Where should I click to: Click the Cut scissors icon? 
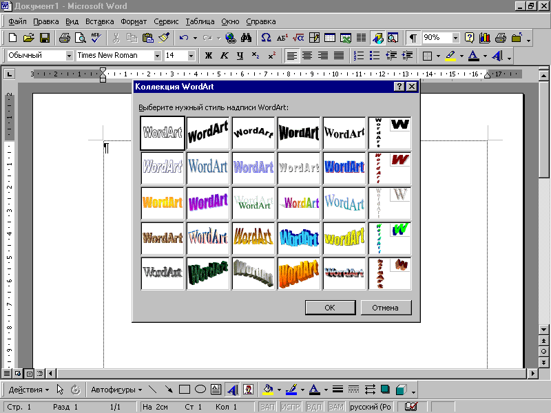116,38
